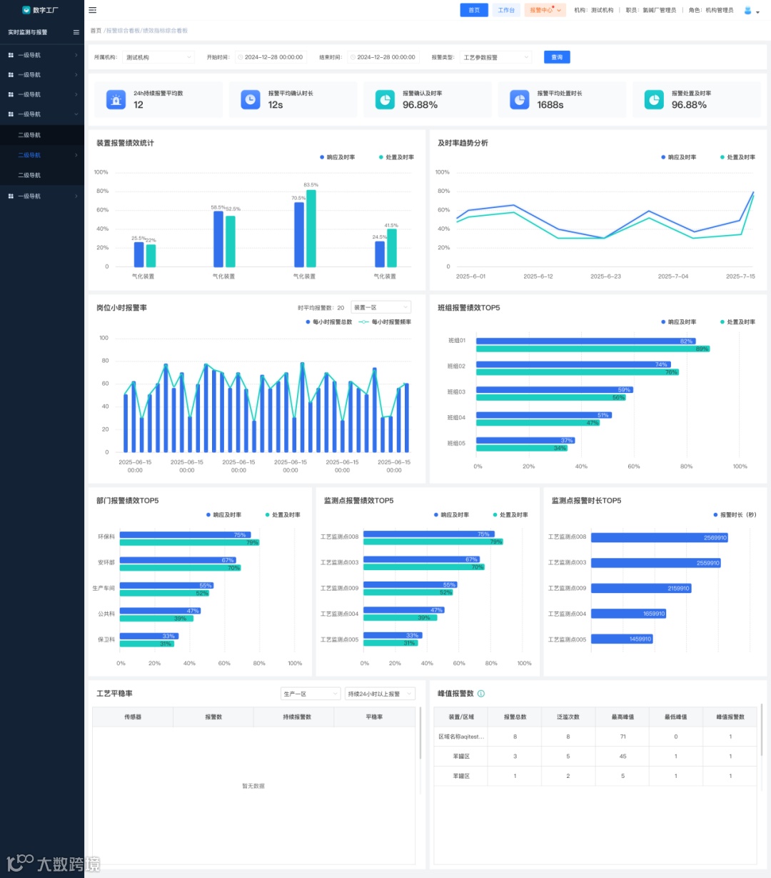Toggle 处置及时率 legend in 部门报警绩效TOP5

click(283, 515)
